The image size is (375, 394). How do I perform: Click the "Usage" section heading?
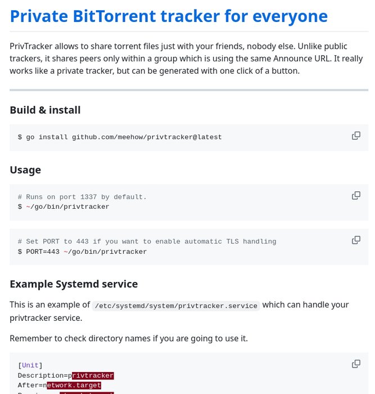pyautogui.click(x=25, y=169)
